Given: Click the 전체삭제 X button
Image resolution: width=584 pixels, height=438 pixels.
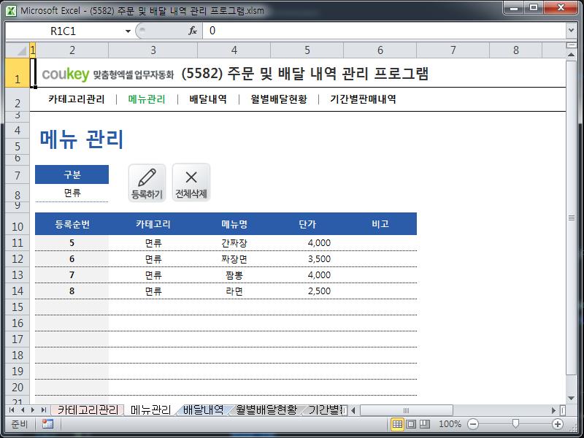Looking at the screenshot, I should tap(191, 183).
